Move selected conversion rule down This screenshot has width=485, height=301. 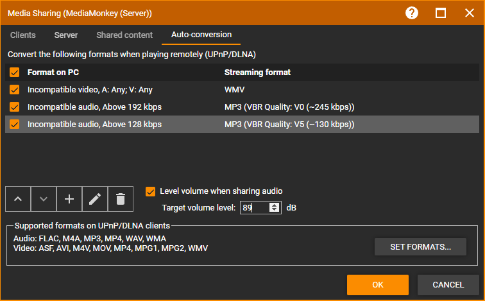pos(44,199)
